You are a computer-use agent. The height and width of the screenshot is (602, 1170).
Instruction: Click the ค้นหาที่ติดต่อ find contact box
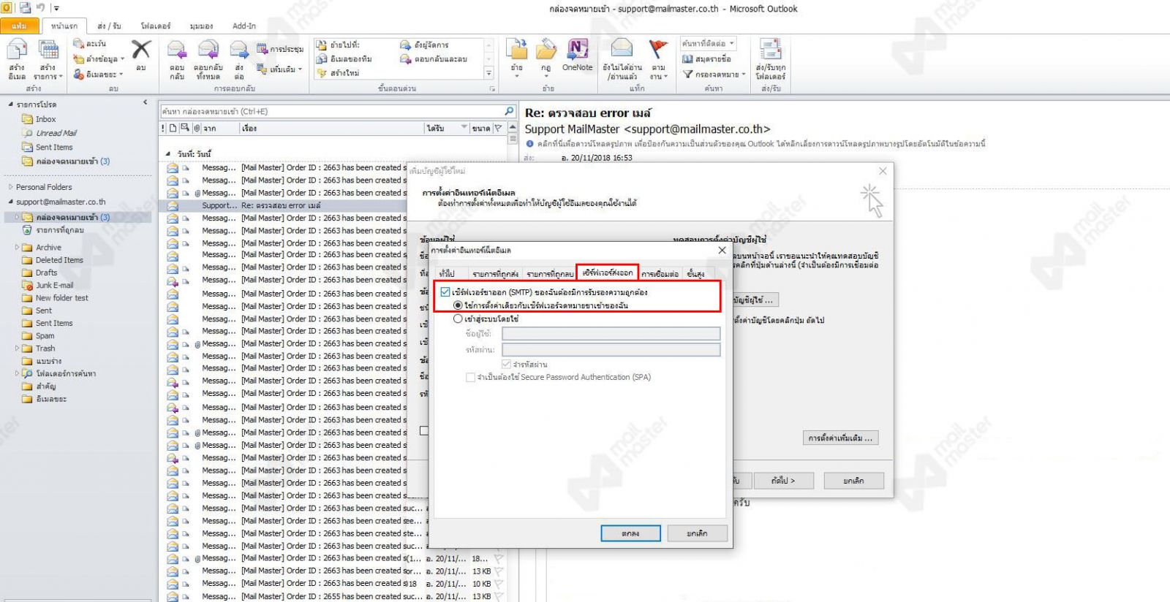pyautogui.click(x=708, y=44)
